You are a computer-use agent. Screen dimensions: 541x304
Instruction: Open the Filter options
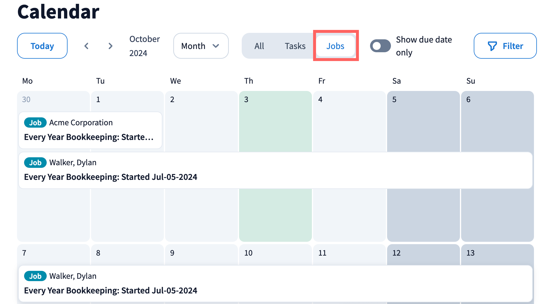(x=505, y=46)
